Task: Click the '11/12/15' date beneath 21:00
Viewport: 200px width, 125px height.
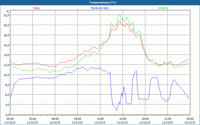Action: coord(167,122)
